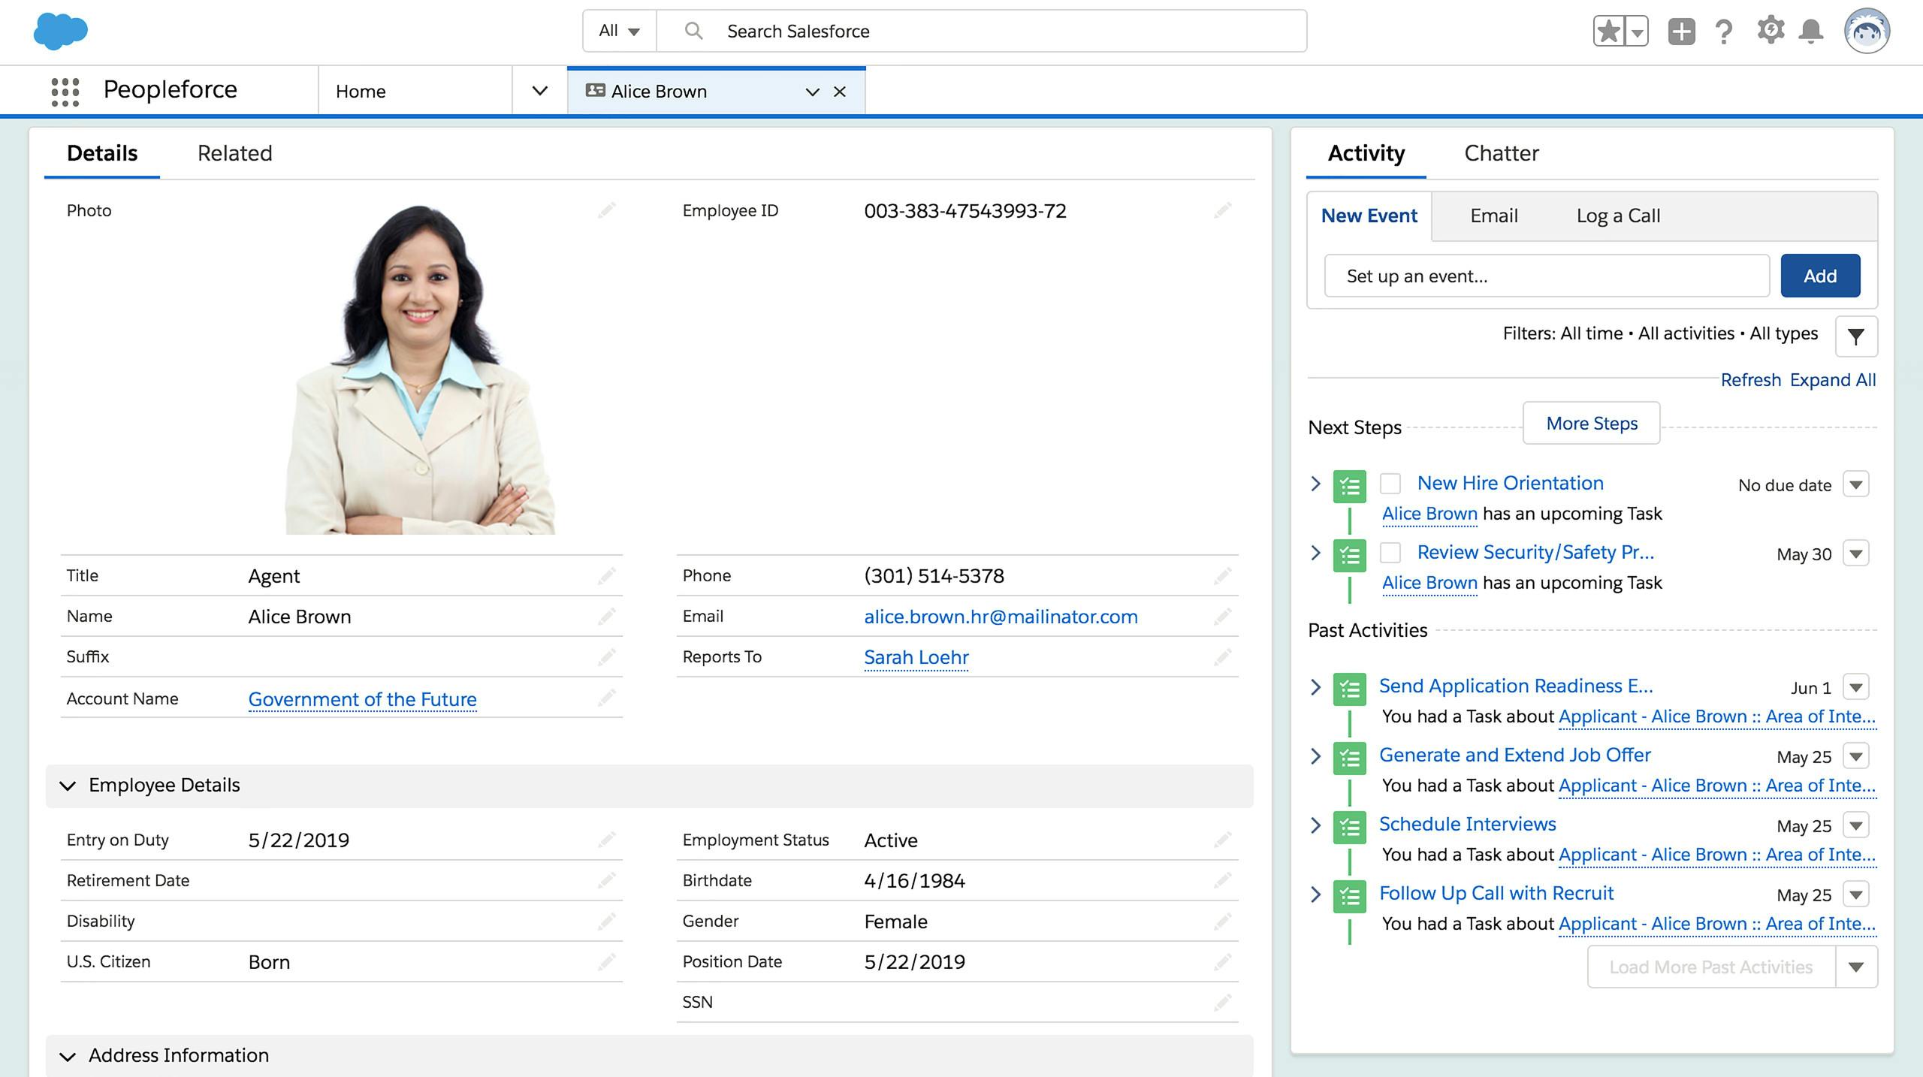Select the Details tab
This screenshot has height=1077, width=1923.
pos(102,153)
